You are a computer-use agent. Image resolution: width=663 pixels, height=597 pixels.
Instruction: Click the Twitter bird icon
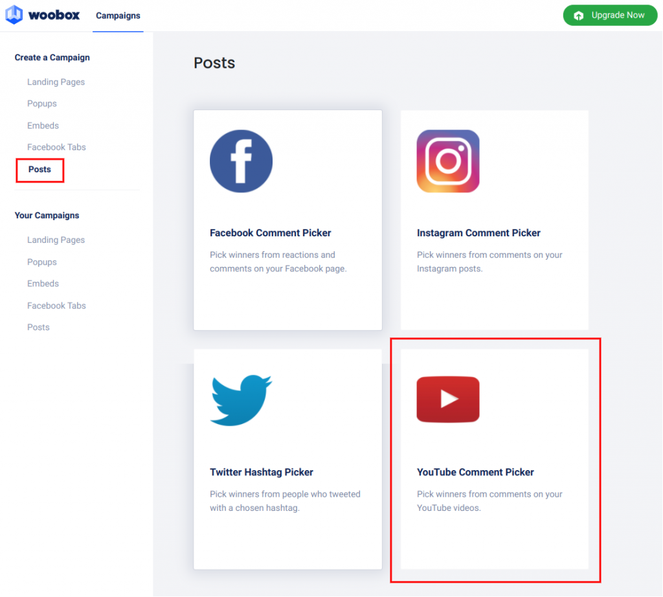(241, 400)
